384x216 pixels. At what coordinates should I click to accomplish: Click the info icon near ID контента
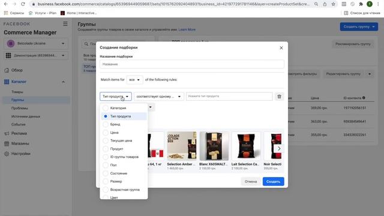pos(364,98)
